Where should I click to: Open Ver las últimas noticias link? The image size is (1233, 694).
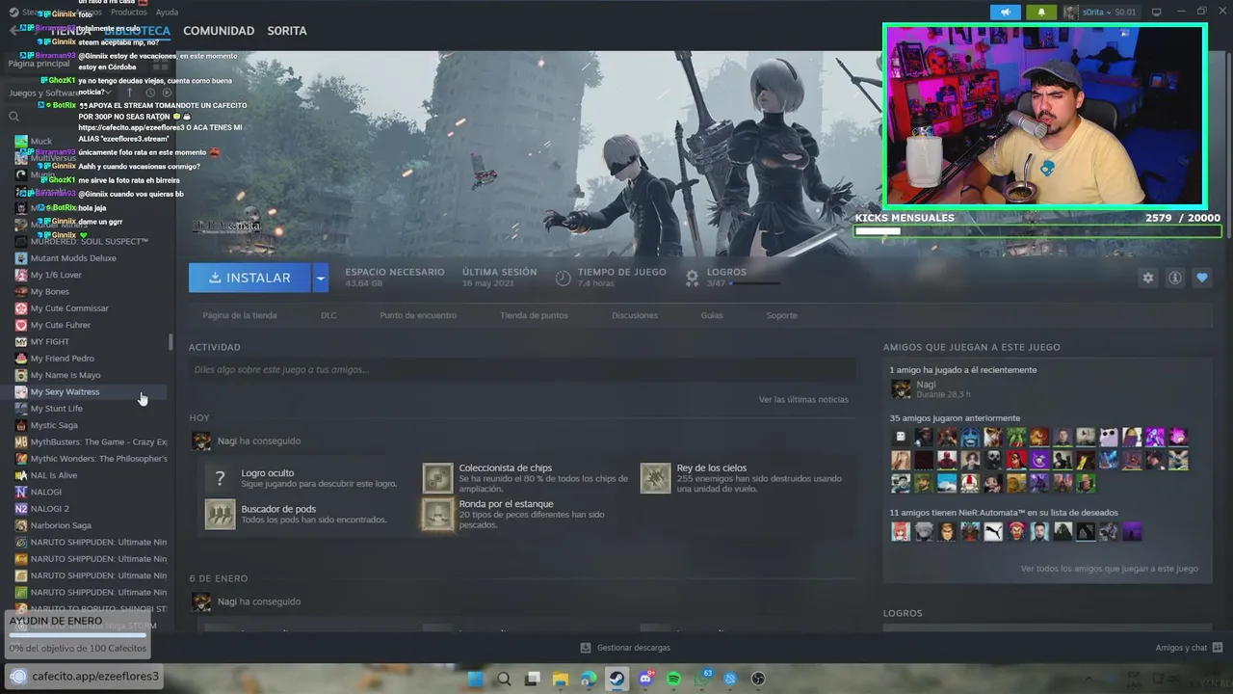pos(803,399)
